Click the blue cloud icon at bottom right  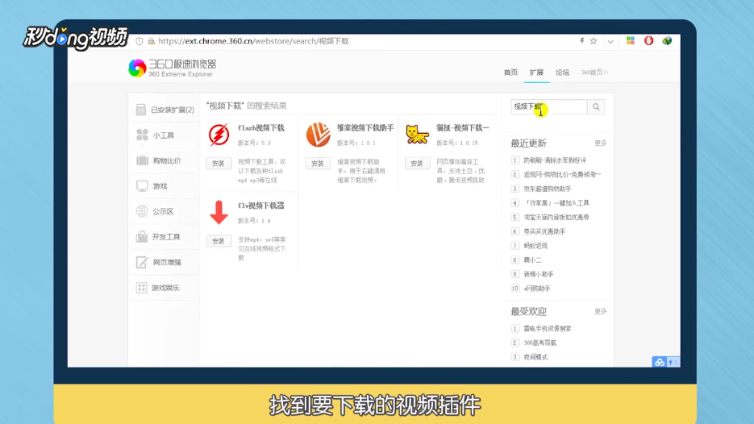point(660,363)
